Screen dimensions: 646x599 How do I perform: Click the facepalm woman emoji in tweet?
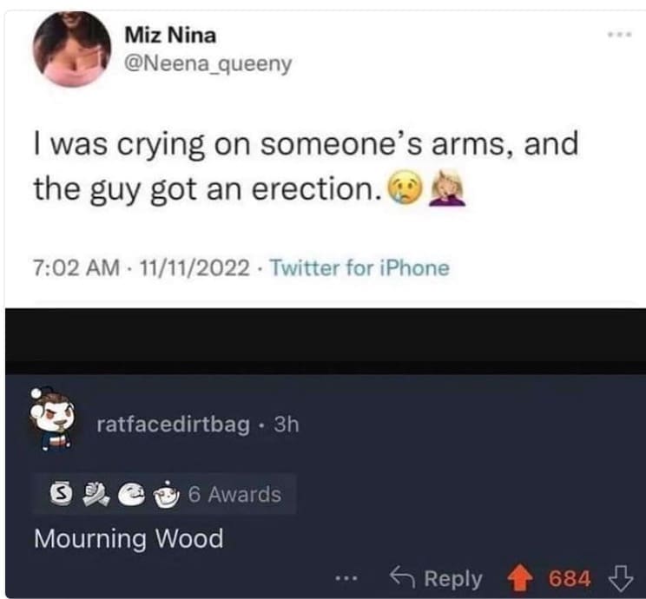[447, 188]
